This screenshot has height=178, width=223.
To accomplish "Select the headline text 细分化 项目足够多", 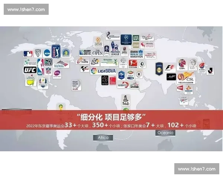I will tap(111, 117).
